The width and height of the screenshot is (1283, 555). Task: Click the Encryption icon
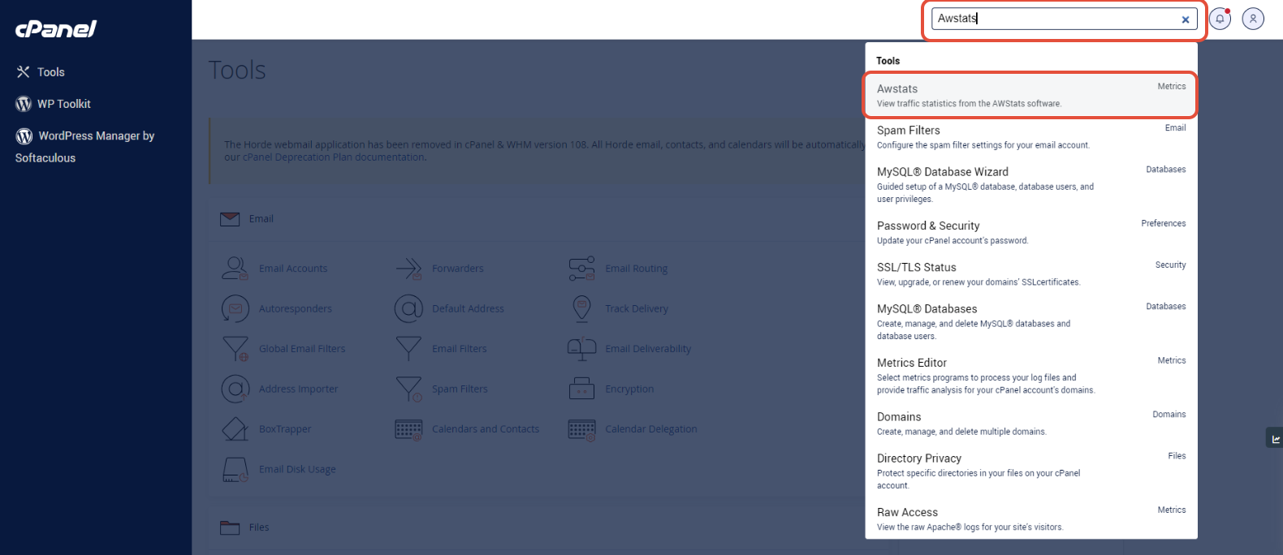581,389
